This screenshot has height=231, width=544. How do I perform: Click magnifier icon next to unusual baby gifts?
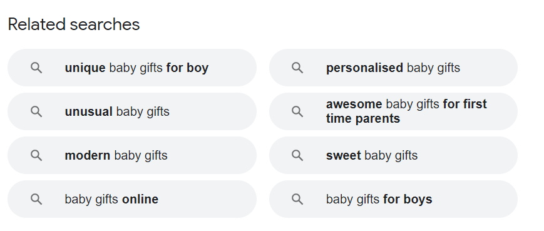point(36,111)
